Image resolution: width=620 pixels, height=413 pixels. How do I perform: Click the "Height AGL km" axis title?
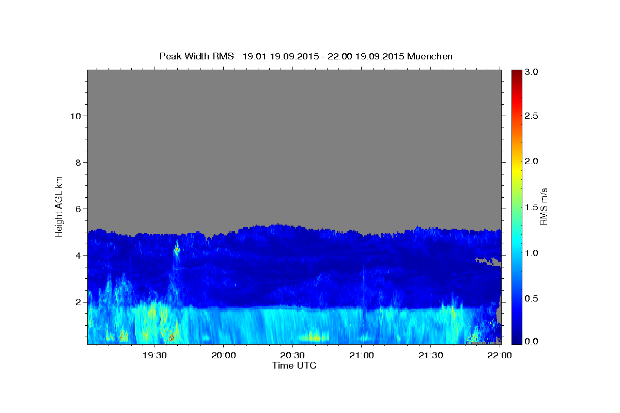[x=59, y=206]
